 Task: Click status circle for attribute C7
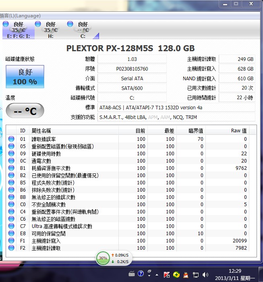coord(11,226)
